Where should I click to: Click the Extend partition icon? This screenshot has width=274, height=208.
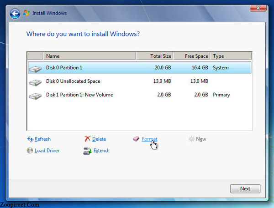coord(87,151)
